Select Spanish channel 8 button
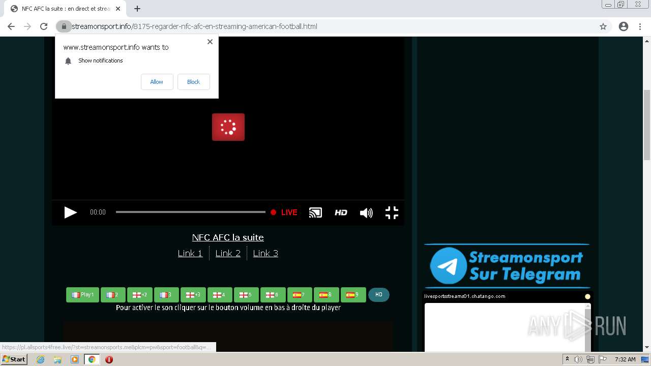651x366 pixels. (327, 295)
